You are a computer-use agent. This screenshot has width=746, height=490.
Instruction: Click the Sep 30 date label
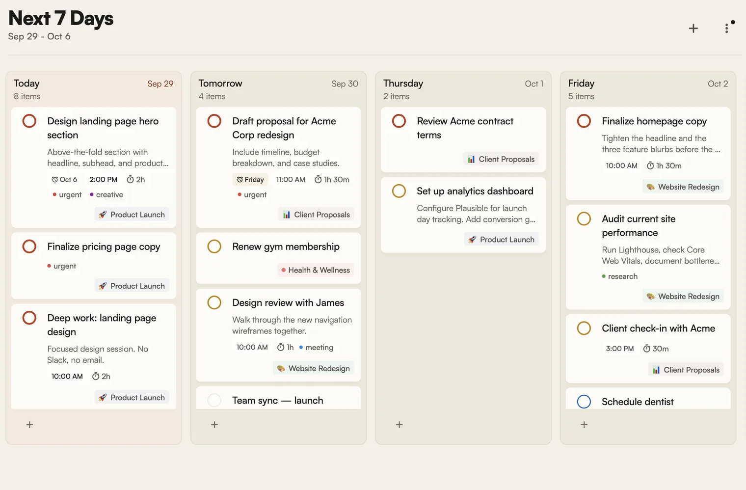[345, 84]
